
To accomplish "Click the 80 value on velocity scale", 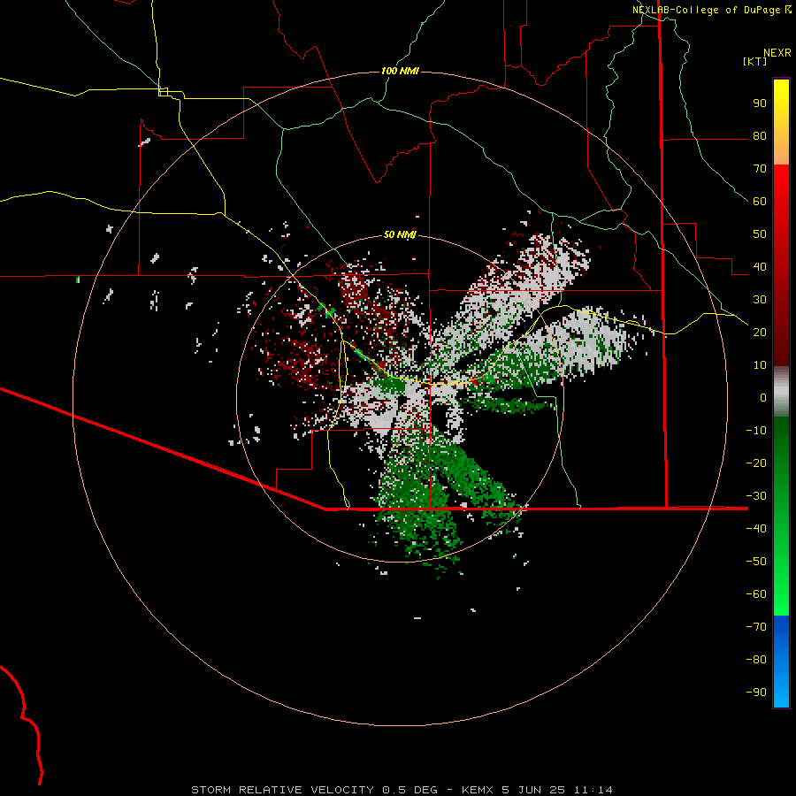I will [x=760, y=136].
